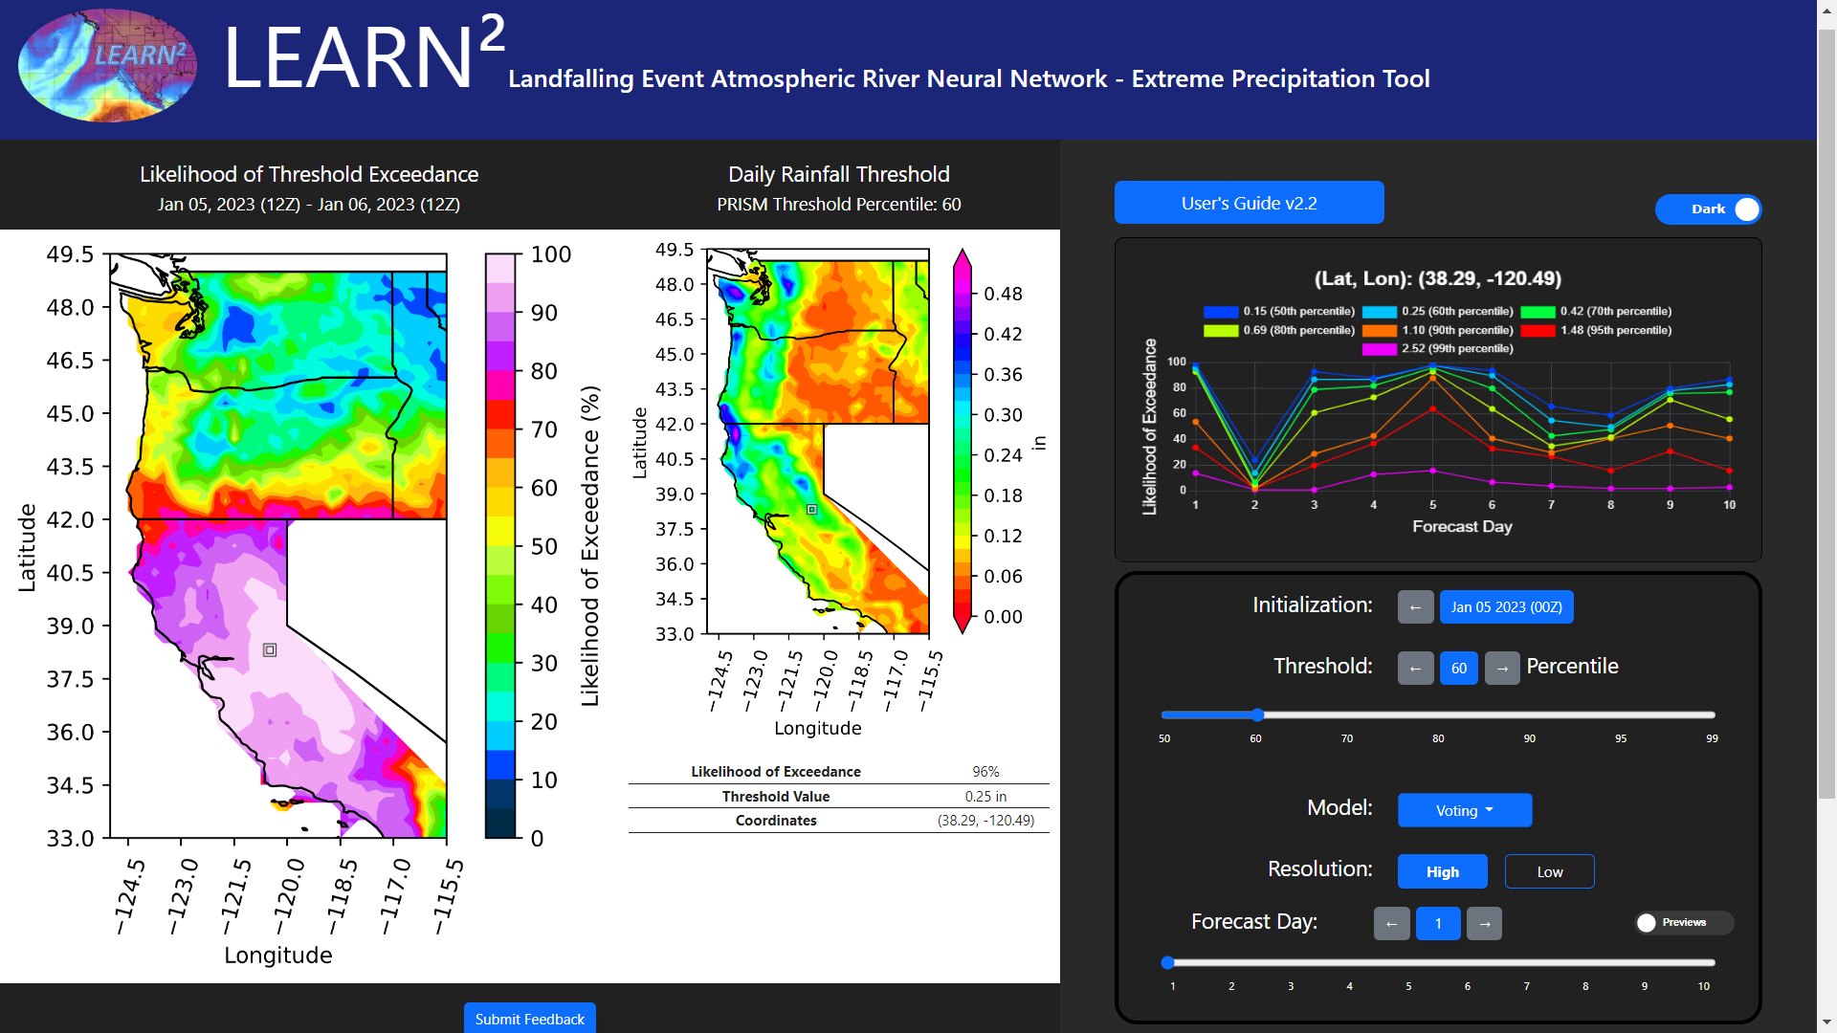Click the Likelihood of Exceedance value 96%
The image size is (1837, 1033).
985,772
